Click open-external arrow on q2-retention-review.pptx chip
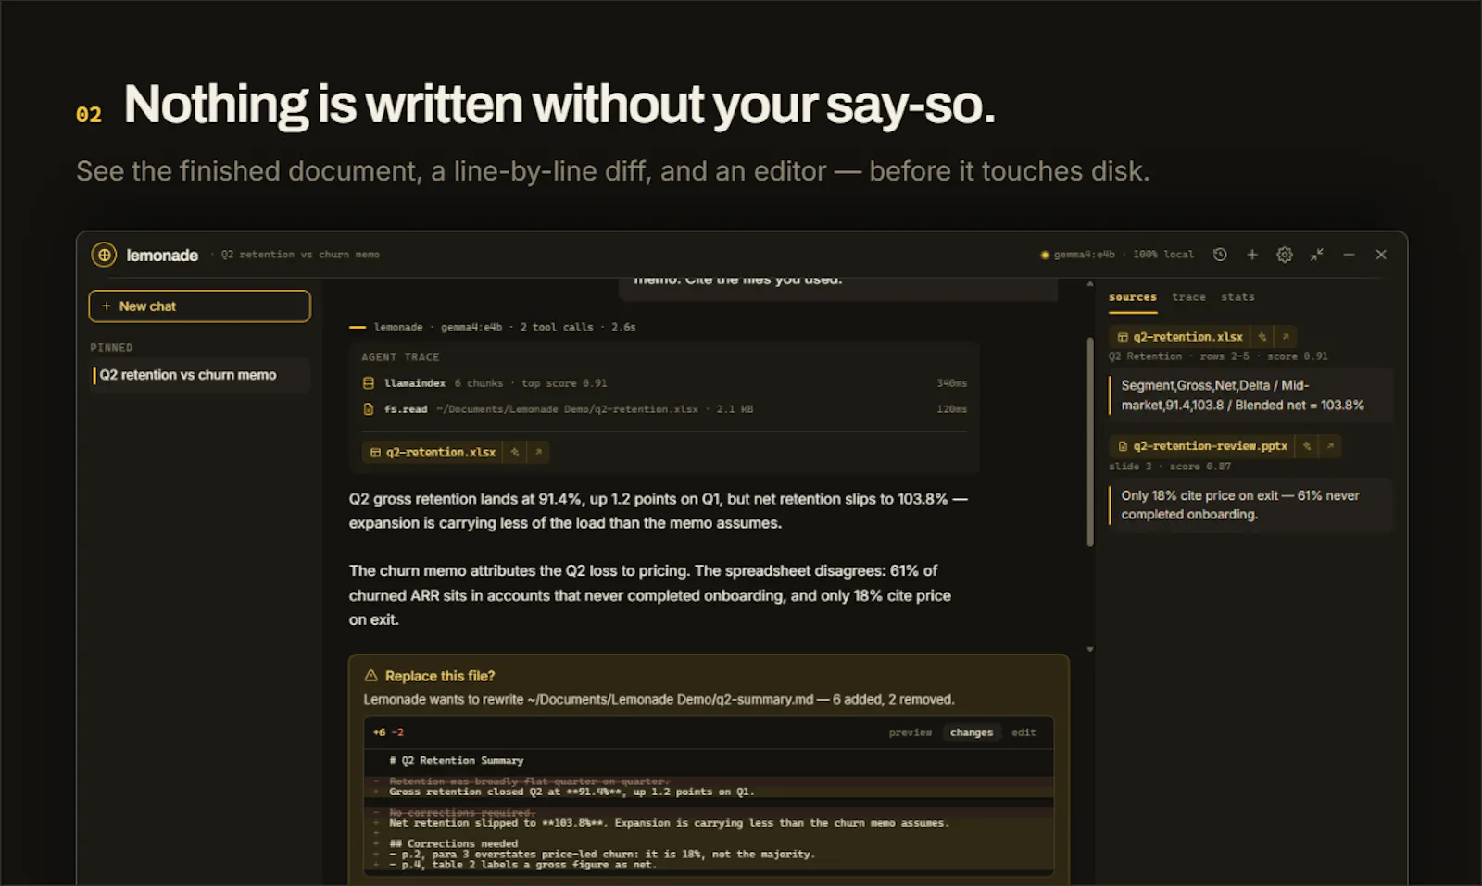Viewport: 1482px width, 886px height. pos(1330,446)
